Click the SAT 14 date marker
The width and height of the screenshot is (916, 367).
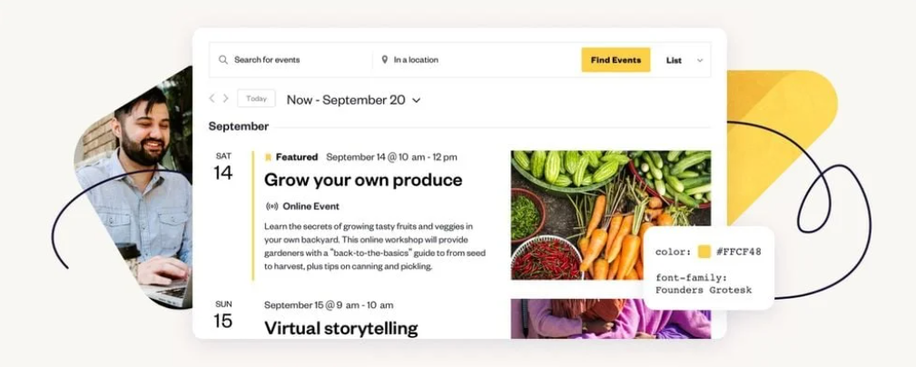click(x=223, y=167)
